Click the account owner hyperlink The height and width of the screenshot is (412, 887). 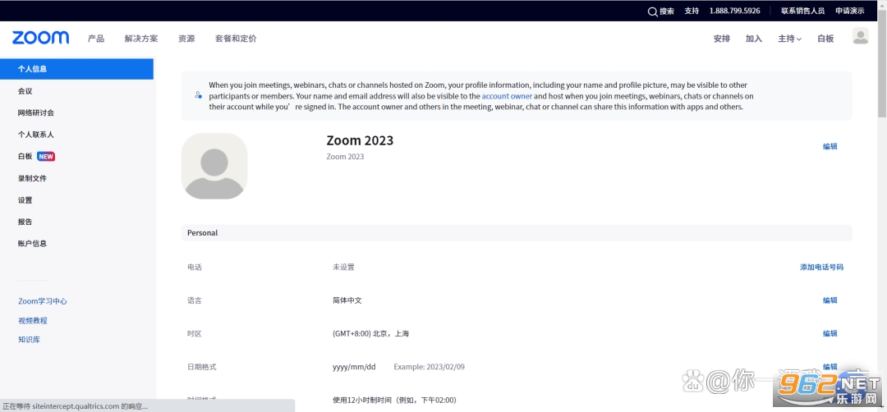507,96
